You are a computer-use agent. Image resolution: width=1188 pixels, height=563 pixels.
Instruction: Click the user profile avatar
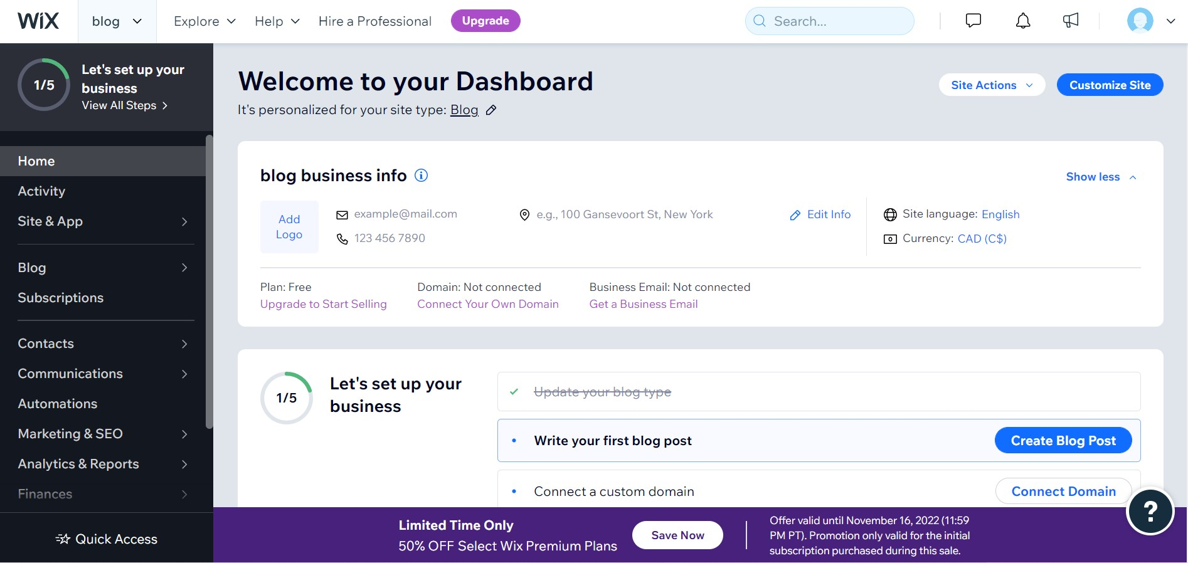[1140, 21]
